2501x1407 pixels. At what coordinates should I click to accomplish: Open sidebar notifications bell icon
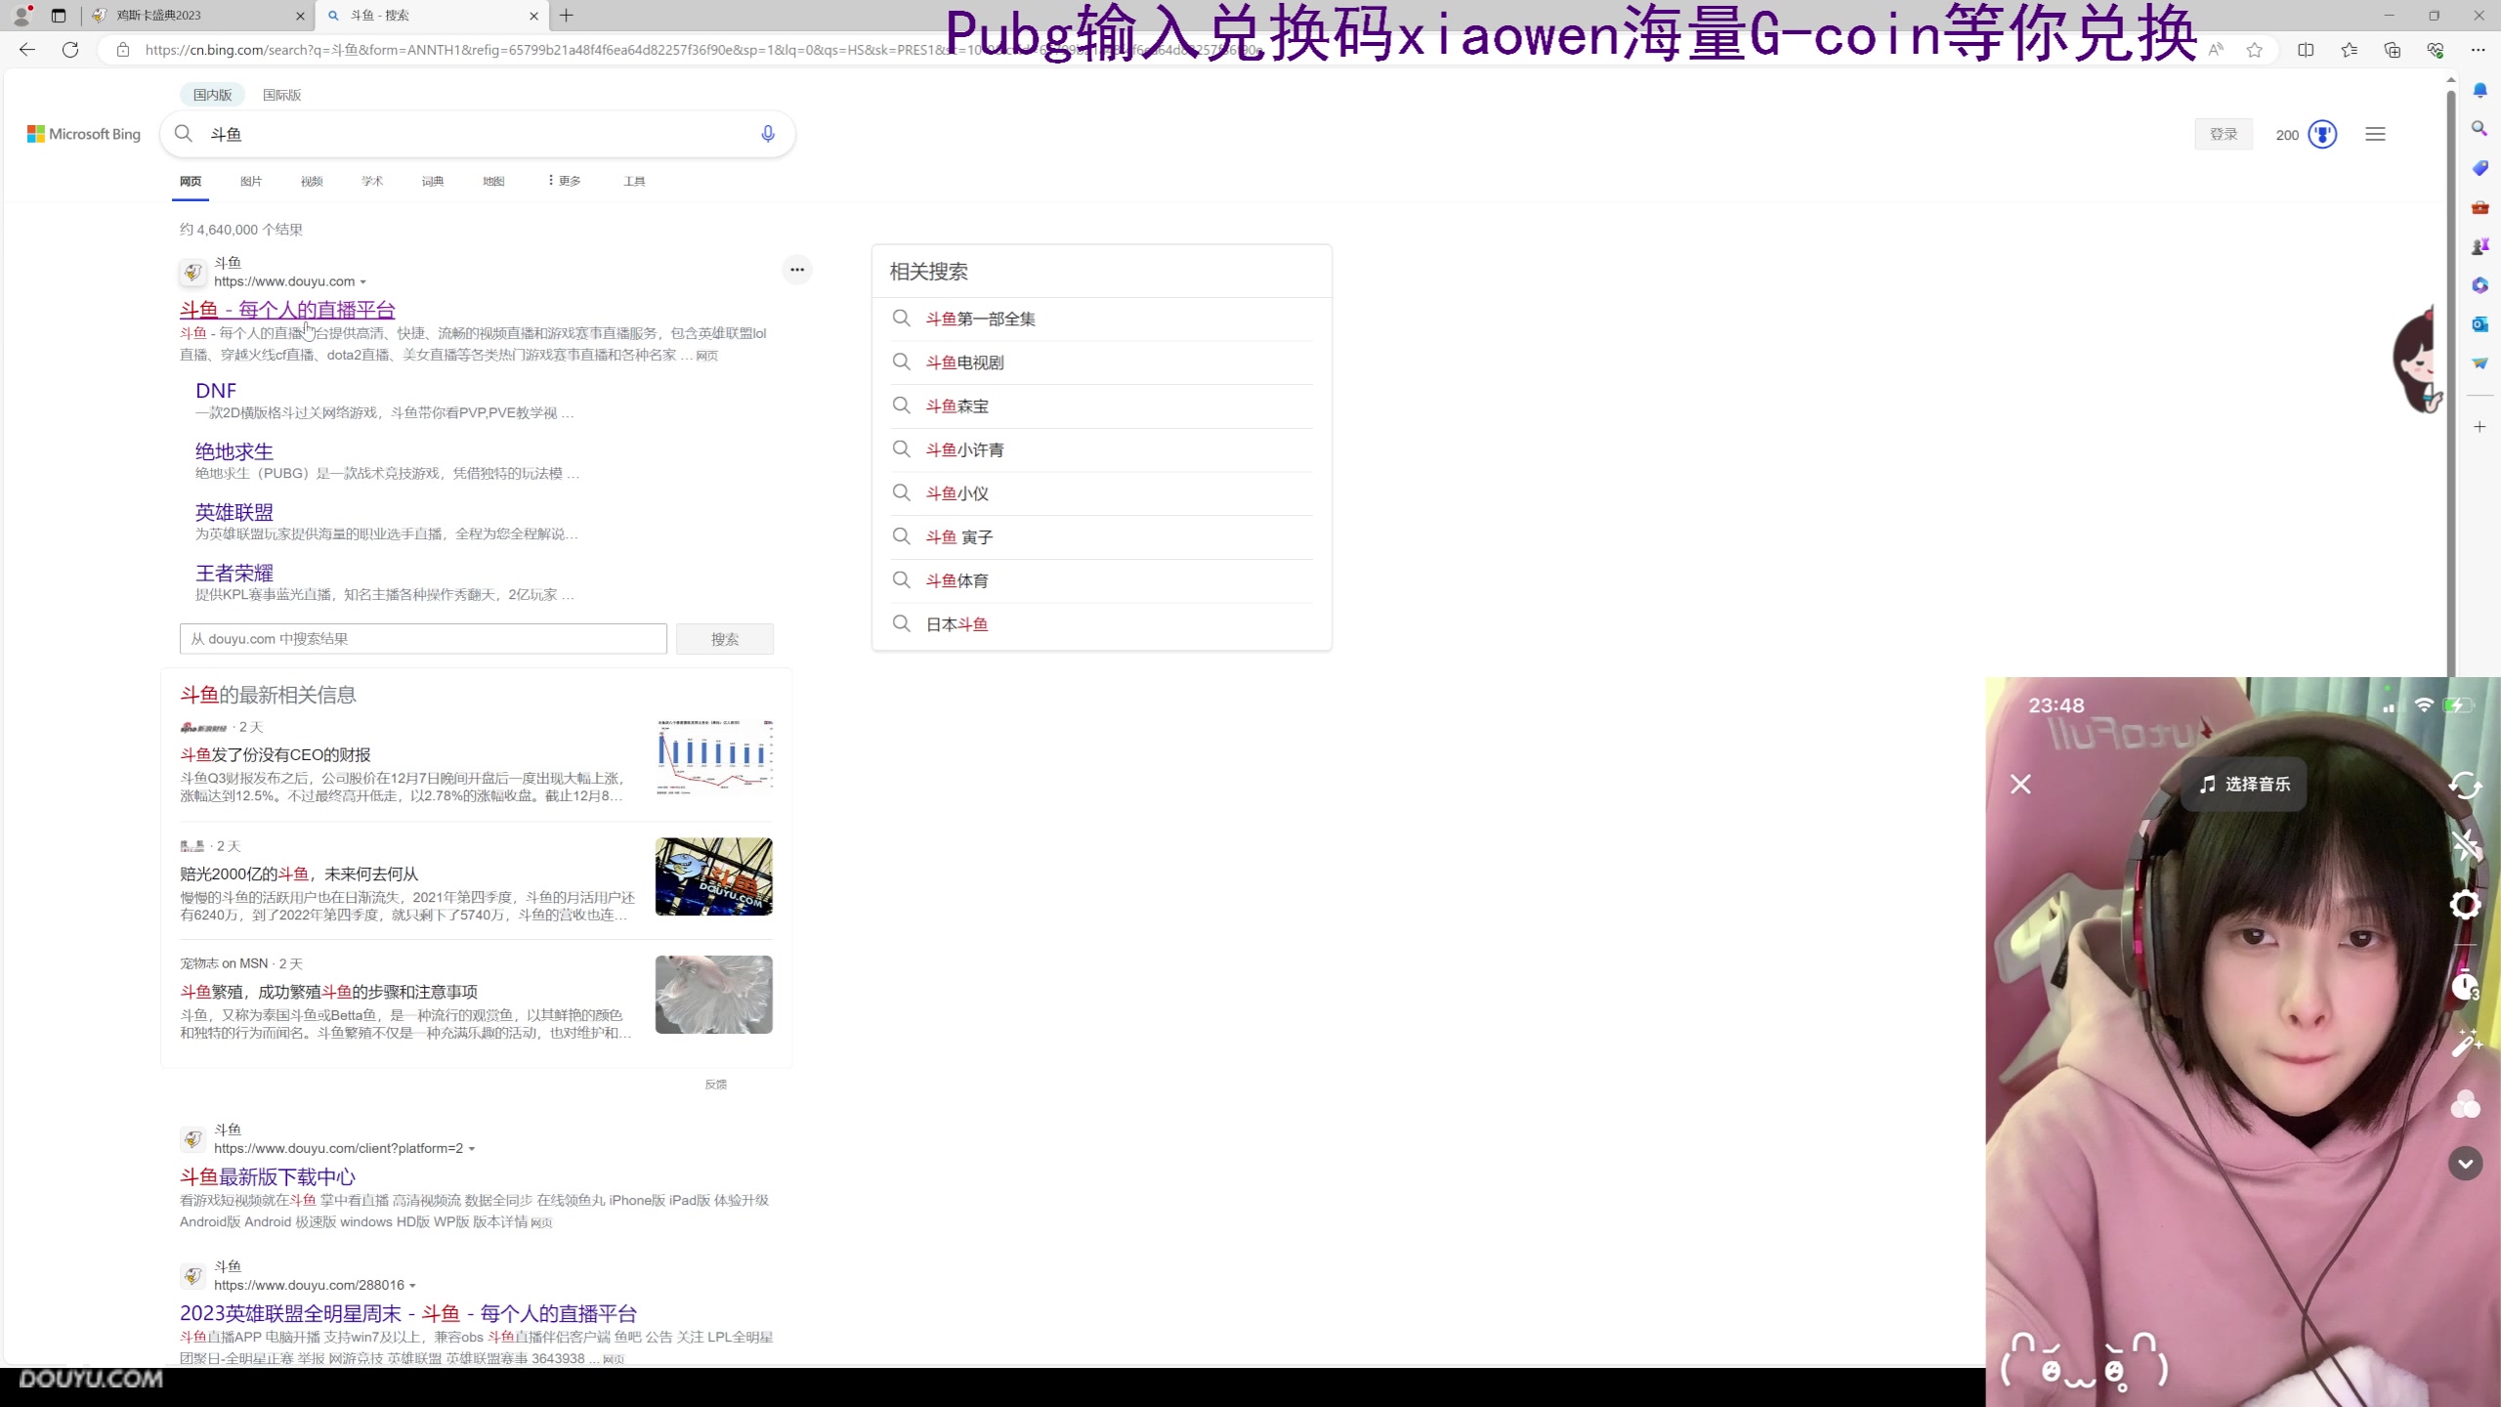(2480, 90)
